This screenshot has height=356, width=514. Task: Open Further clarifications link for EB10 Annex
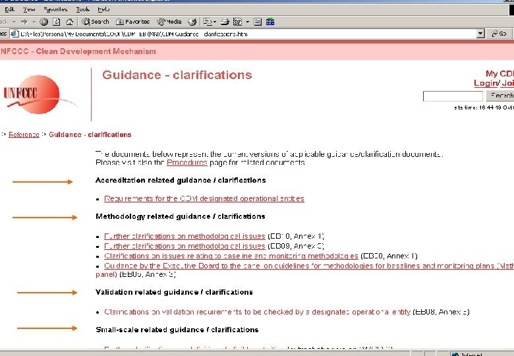pos(185,236)
